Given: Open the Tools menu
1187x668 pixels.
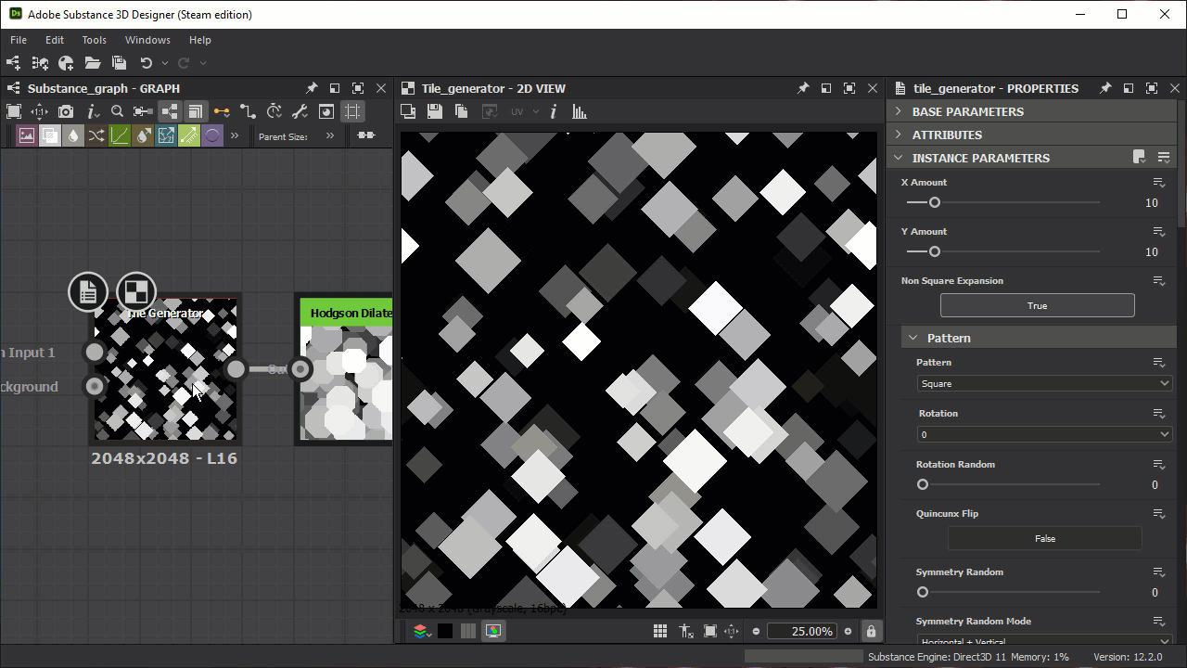Looking at the screenshot, I should [94, 40].
